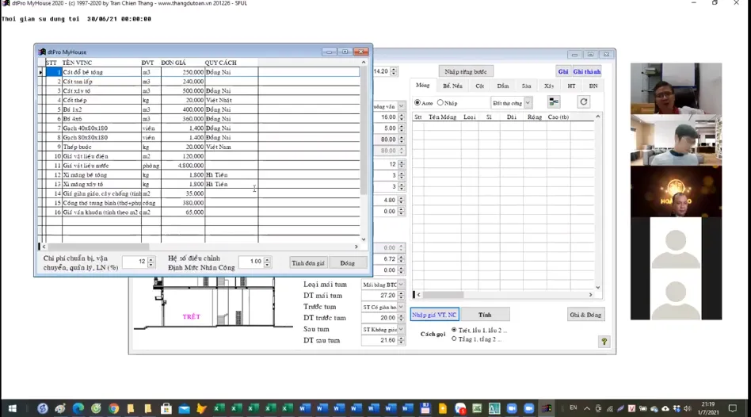Viewport: 751px width, 417px height.
Task: Switch to the Dầm tab
Action: [x=503, y=86]
